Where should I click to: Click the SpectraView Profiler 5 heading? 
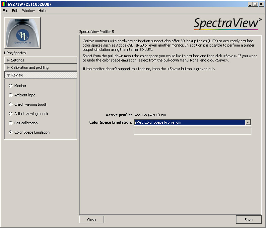coord(97,32)
